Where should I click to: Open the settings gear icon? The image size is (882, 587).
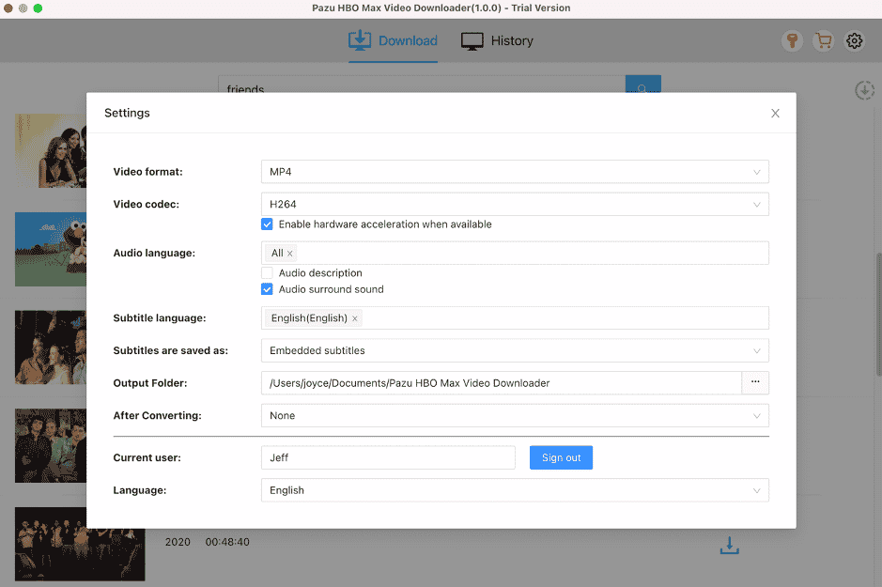pyautogui.click(x=854, y=40)
